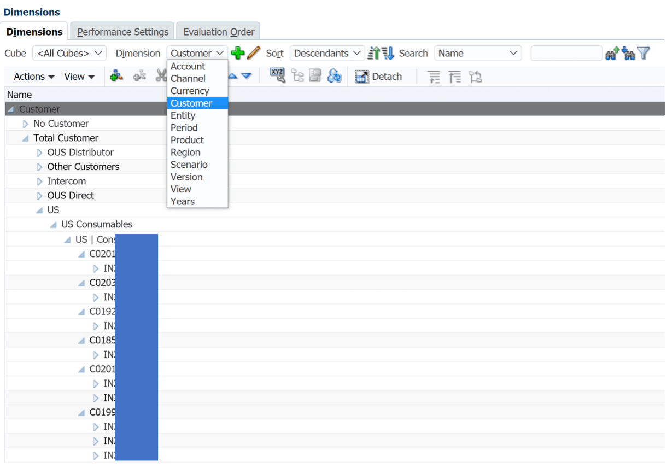Open the Sort Descendants dropdown

327,53
